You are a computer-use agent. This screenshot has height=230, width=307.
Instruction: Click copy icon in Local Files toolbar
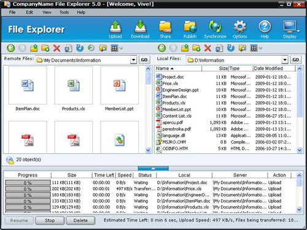219,48
